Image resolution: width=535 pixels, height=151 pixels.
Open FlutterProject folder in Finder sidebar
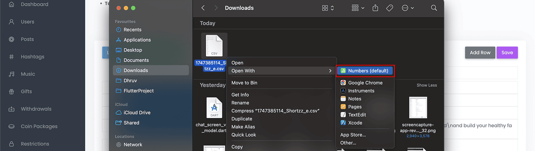pyautogui.click(x=138, y=91)
